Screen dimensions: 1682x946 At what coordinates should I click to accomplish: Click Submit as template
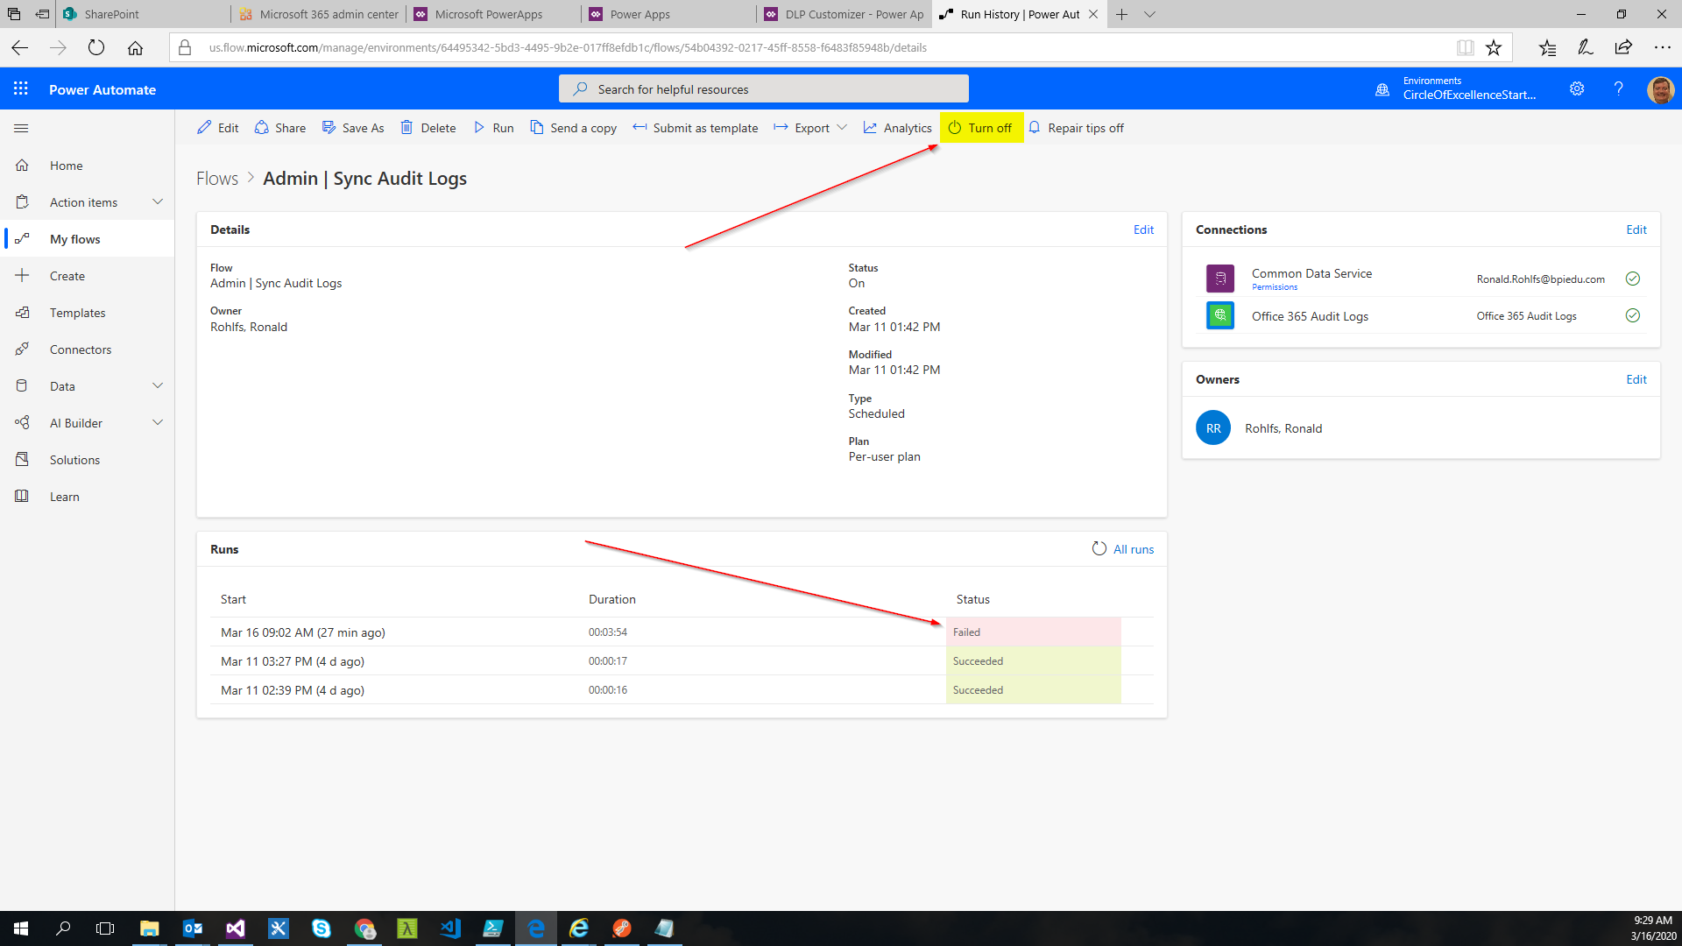point(695,128)
